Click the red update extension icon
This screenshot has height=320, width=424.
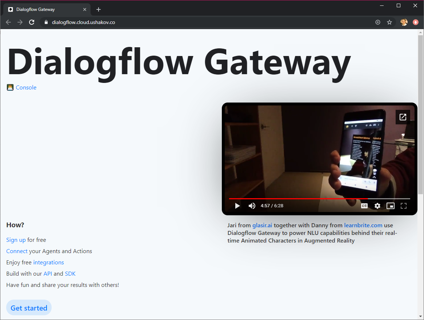click(x=416, y=22)
